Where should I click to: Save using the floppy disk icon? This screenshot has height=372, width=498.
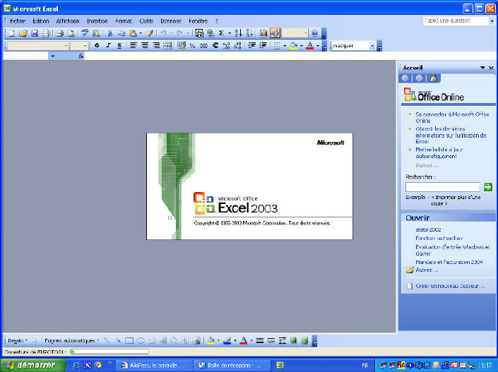pos(35,33)
